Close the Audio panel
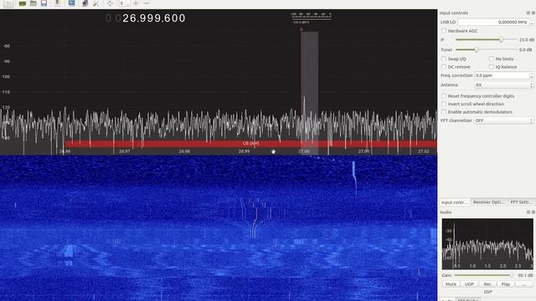Viewport: 536px width, 301px height. point(533,212)
